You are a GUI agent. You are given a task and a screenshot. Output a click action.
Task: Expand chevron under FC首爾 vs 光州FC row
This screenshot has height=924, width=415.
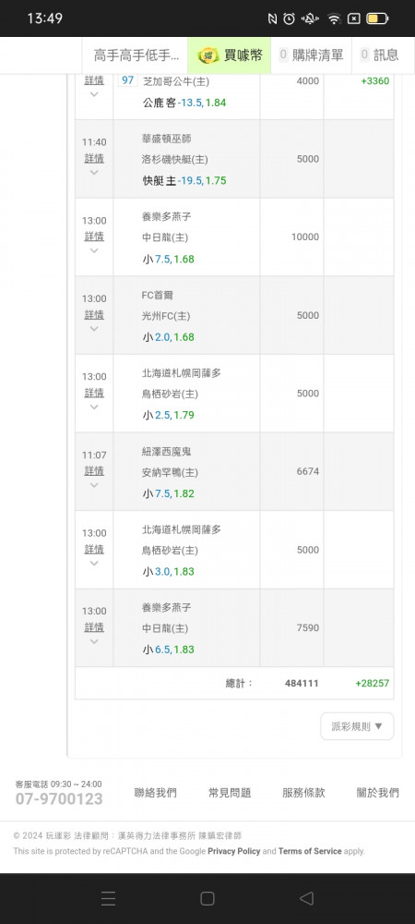tap(94, 328)
